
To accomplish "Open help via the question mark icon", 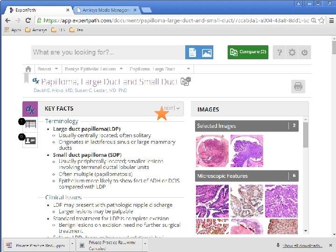I will click(280, 52).
